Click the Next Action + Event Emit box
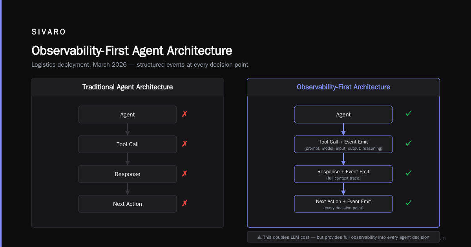Image resolution: width=471 pixels, height=247 pixels. click(343, 204)
